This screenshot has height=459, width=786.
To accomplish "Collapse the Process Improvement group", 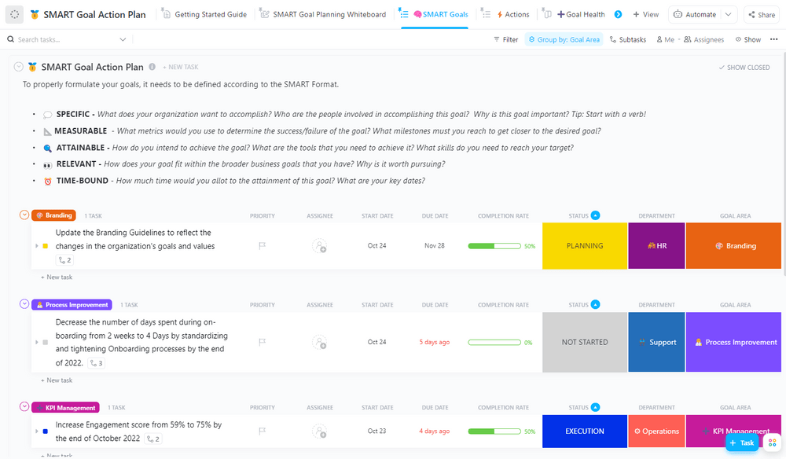I will (24, 305).
